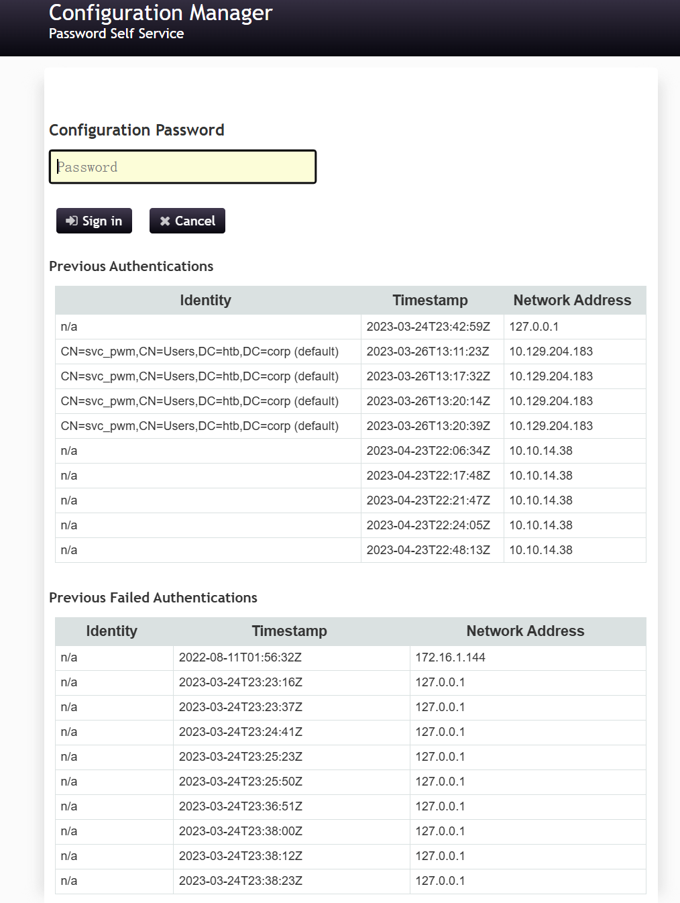Click the Configuration Manager title
Image resolution: width=680 pixels, height=903 pixels.
pyautogui.click(x=160, y=13)
